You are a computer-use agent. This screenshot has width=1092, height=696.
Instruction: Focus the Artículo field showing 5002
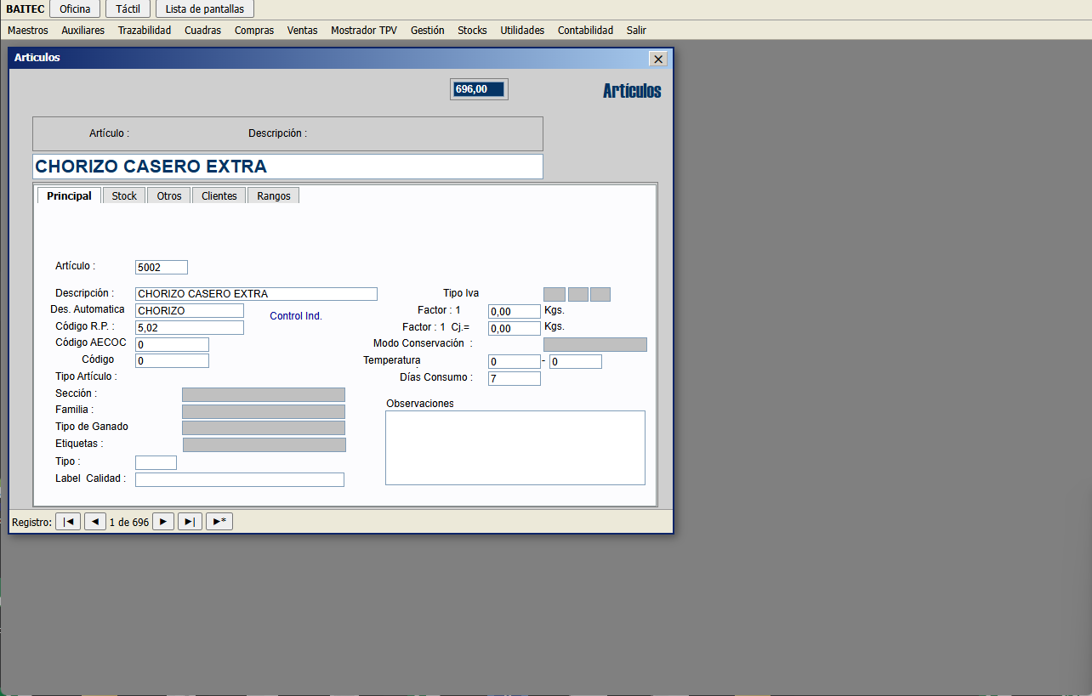pyautogui.click(x=162, y=267)
